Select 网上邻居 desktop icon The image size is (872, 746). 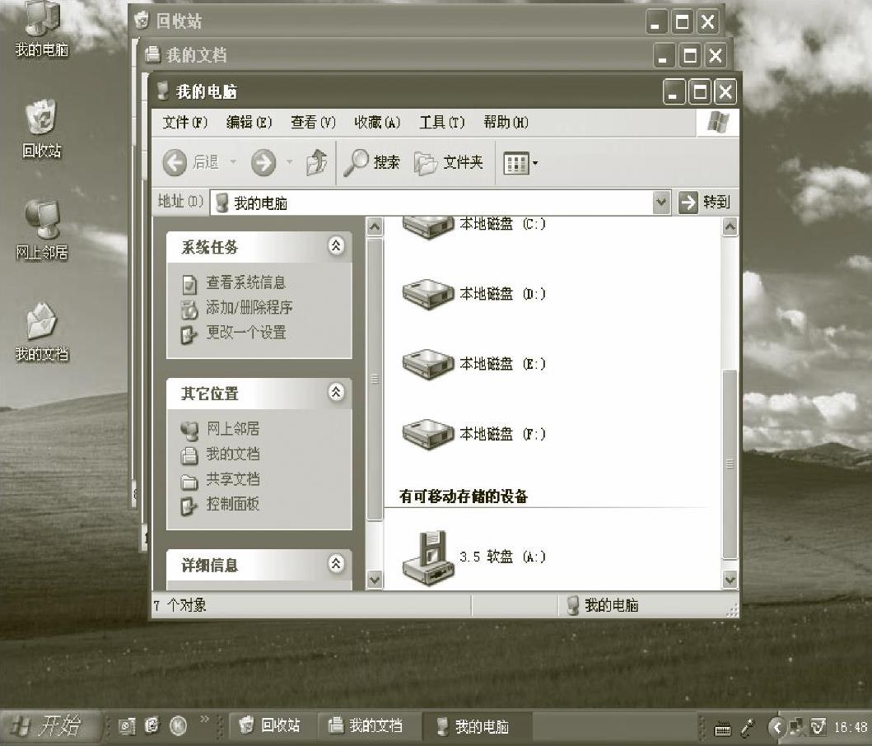42,231
